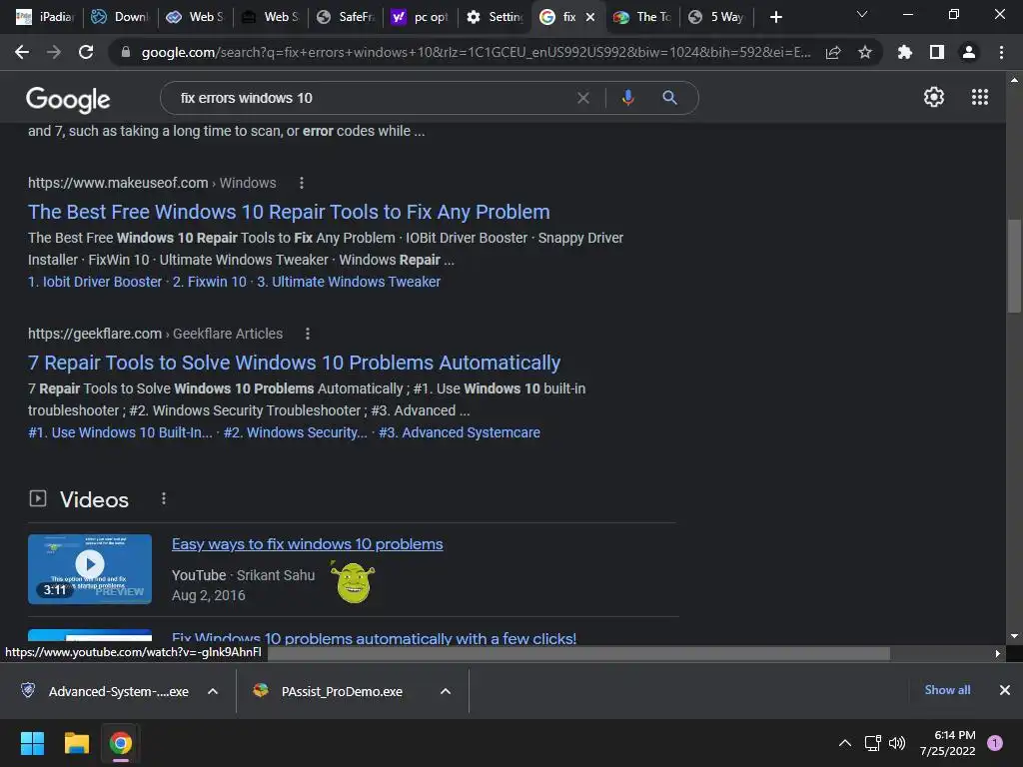Open Ultimate Windows Tweaker sublink
The height and width of the screenshot is (767, 1023).
349,282
